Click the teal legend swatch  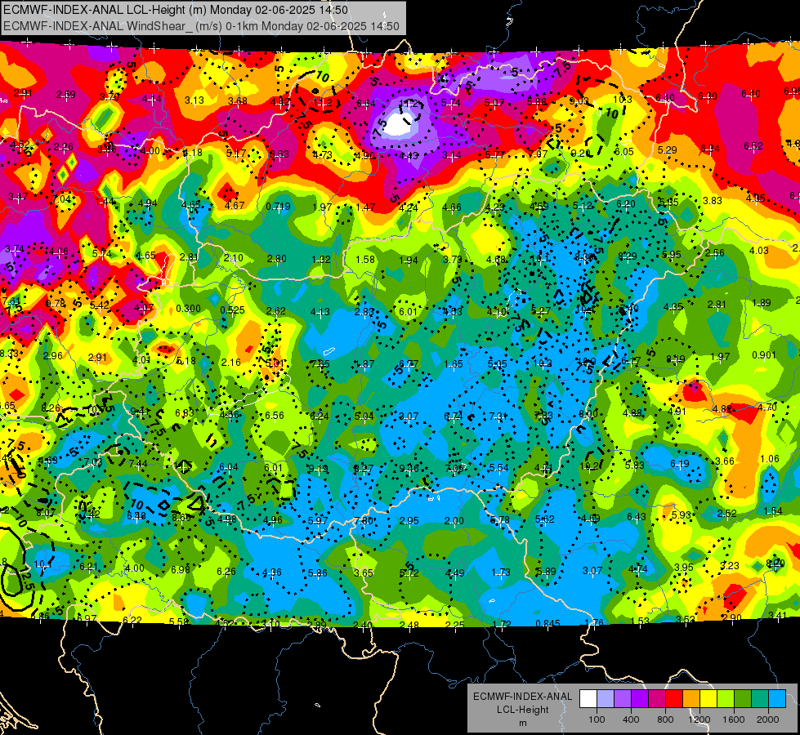pos(760,699)
